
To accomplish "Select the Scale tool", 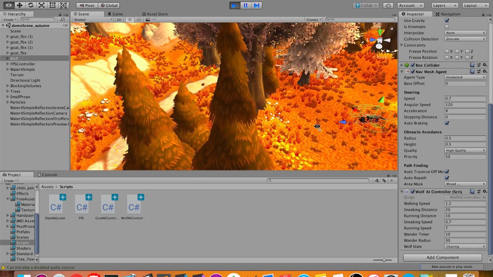I will pos(42,5).
